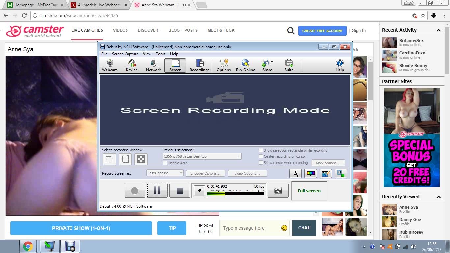Viewport: 450px width, 253px height.
Task: Enable 'Show selection rectangle while recording'
Action: coord(261,150)
